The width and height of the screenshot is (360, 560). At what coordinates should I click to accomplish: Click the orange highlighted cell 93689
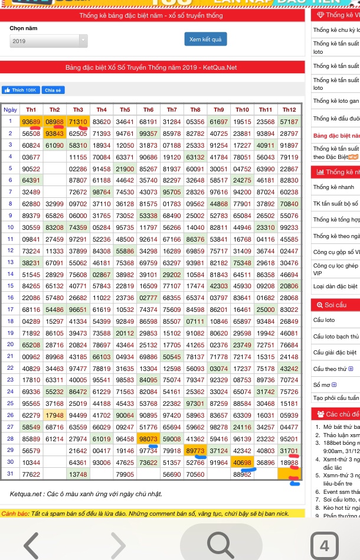31,121
